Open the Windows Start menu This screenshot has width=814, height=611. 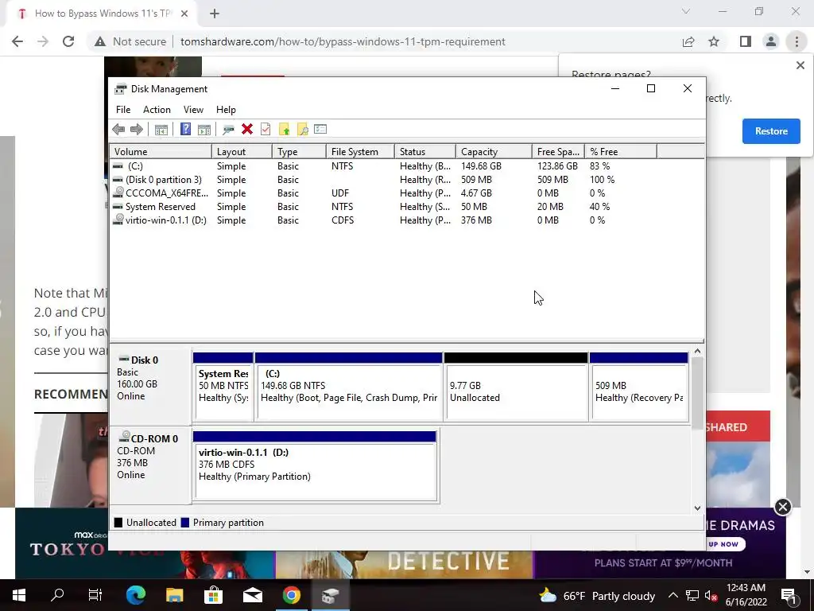pos(19,595)
